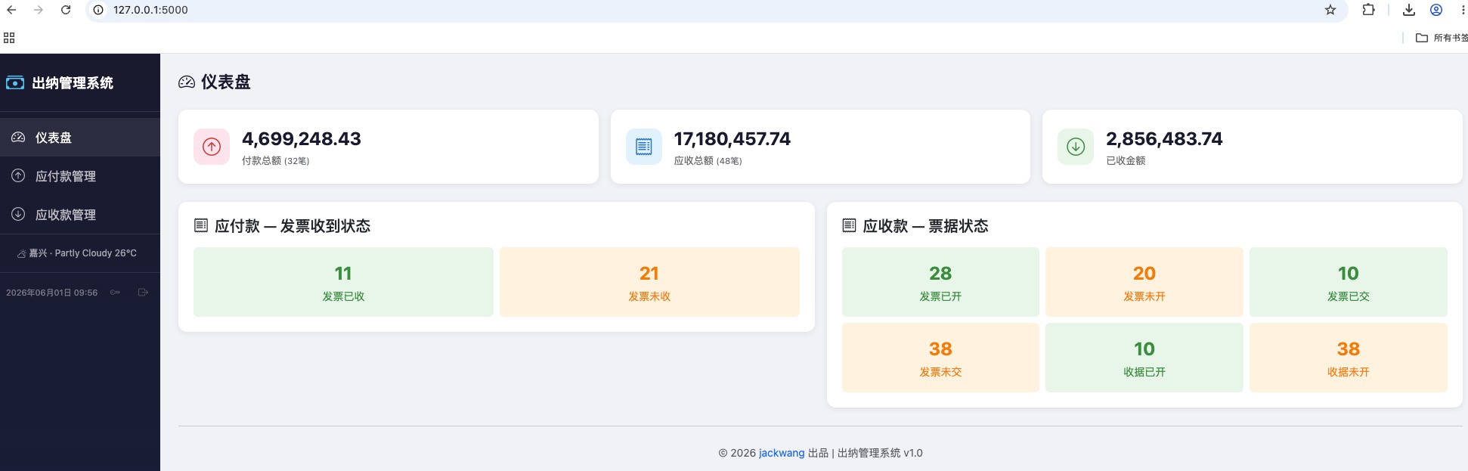Open the 发票已收 tile showing 11
1468x471 pixels.
click(343, 282)
